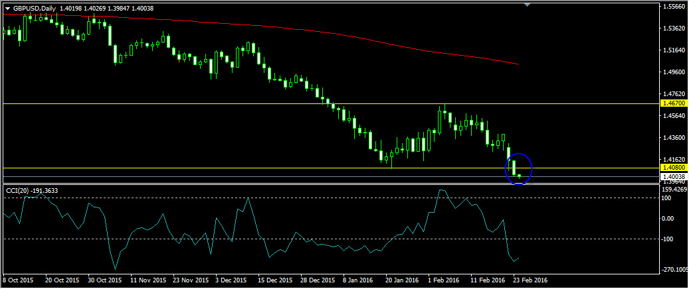Click the gray chart shift triangle marker
The height and width of the screenshot is (289, 689).
coord(528,5)
